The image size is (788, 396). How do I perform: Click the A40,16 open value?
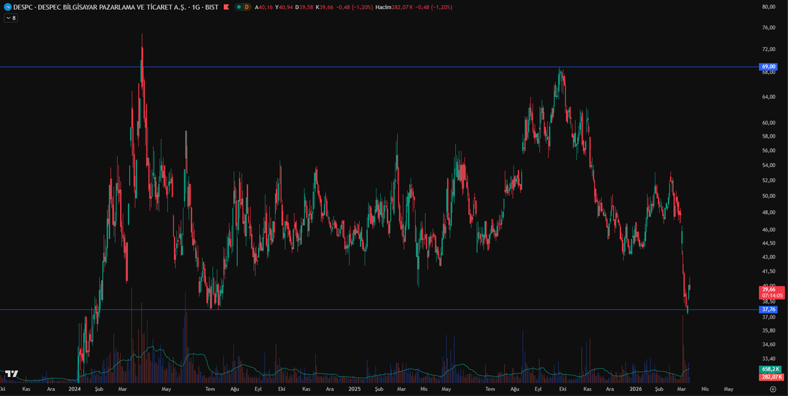[263, 7]
